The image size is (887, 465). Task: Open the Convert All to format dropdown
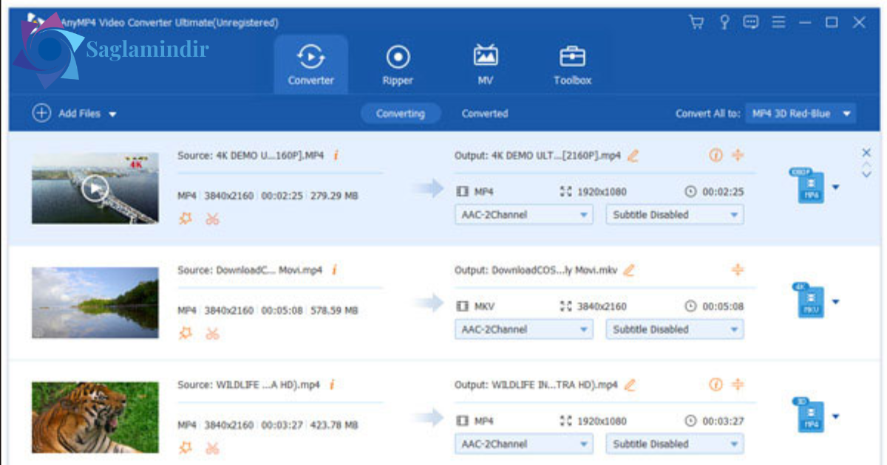[x=801, y=114]
